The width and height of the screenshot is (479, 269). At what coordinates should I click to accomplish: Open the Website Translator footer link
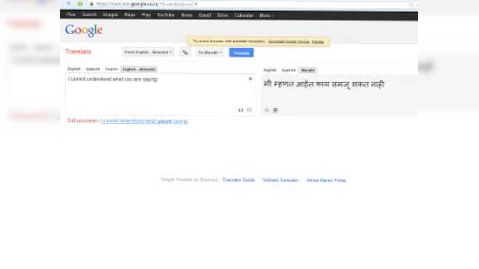tap(280, 180)
